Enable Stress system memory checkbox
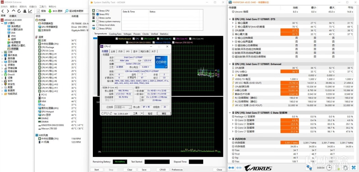The image size is (359, 172). click(x=98, y=21)
